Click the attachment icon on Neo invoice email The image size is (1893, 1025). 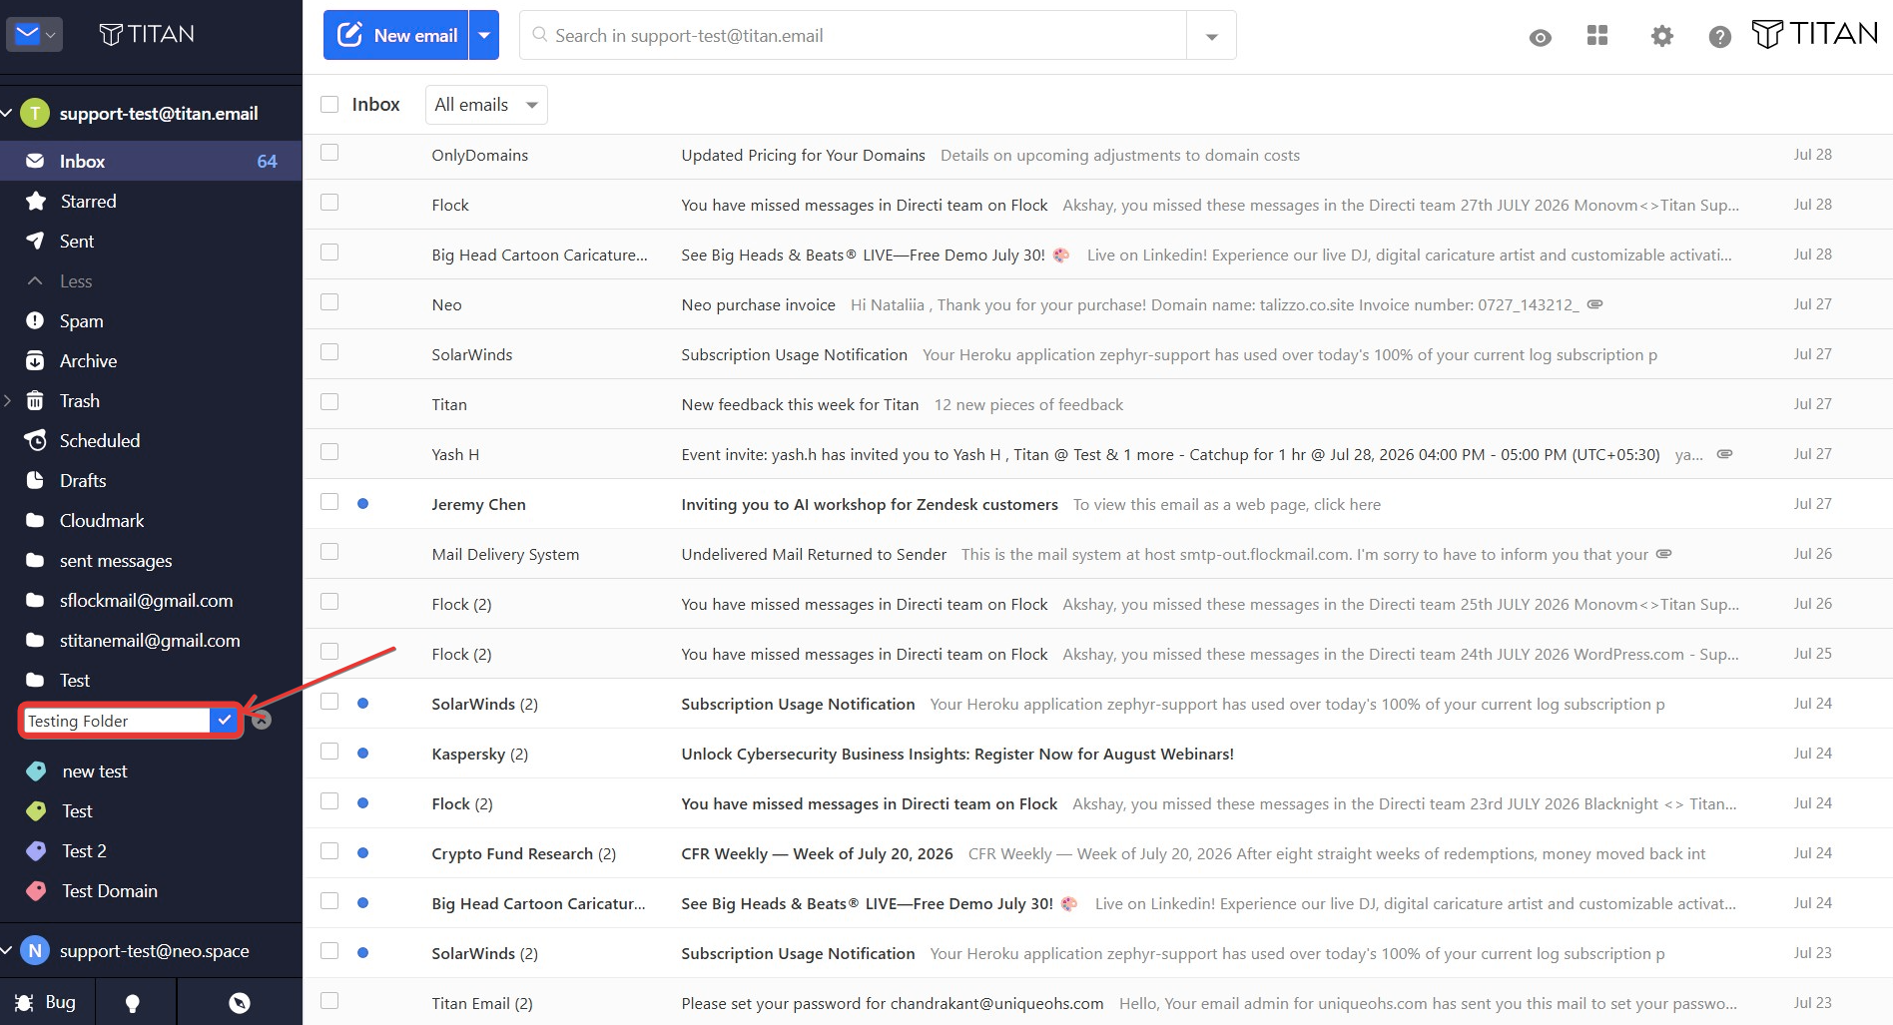point(1595,304)
